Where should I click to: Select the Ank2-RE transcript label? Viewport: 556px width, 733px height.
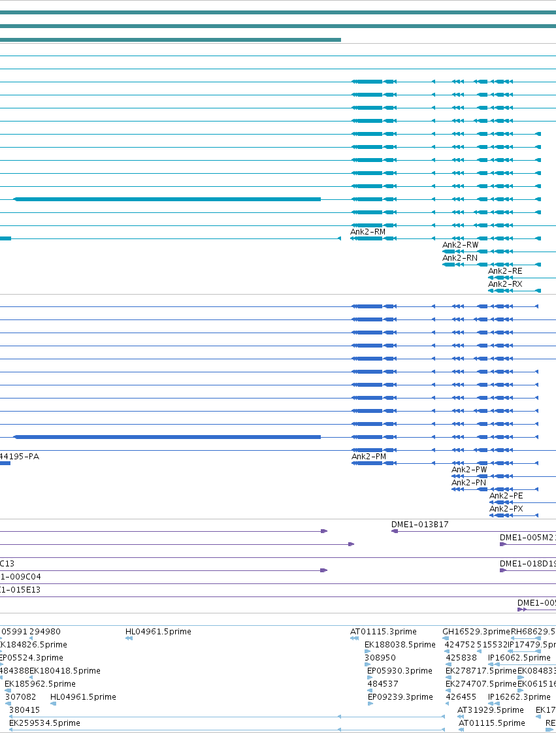(505, 271)
